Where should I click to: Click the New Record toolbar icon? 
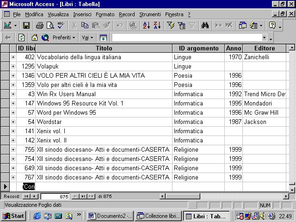pyautogui.click(x=219, y=25)
